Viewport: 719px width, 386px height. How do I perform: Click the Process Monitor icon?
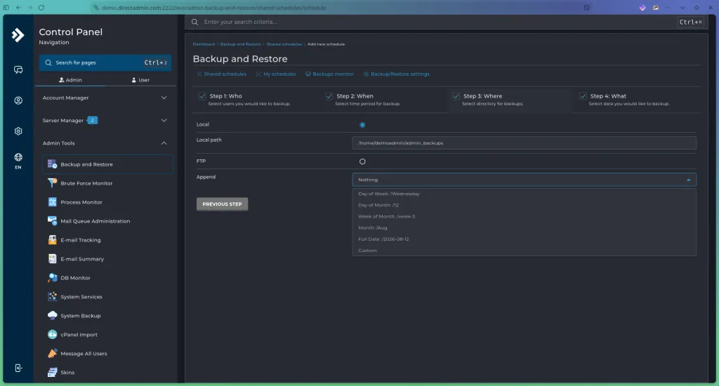(x=52, y=202)
